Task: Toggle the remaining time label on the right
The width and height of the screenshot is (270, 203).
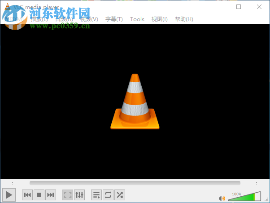Action: pos(257,183)
